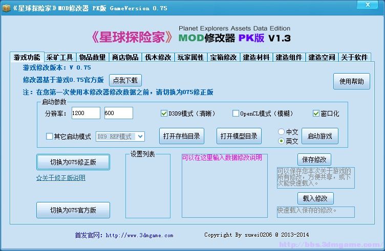
Task: Go to the 伐木修改 tab
Action: (x=158, y=57)
